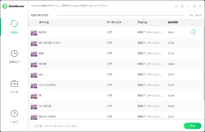Click the 中止 (stop) button
Screen dimensions: 205x132
[x=193, y=126]
